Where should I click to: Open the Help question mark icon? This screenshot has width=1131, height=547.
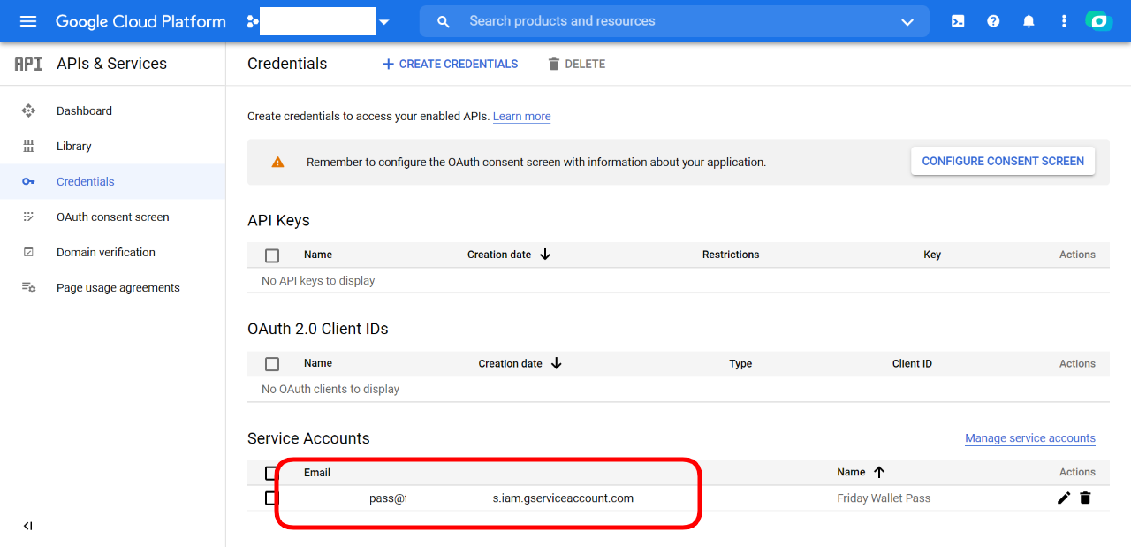[x=993, y=21]
